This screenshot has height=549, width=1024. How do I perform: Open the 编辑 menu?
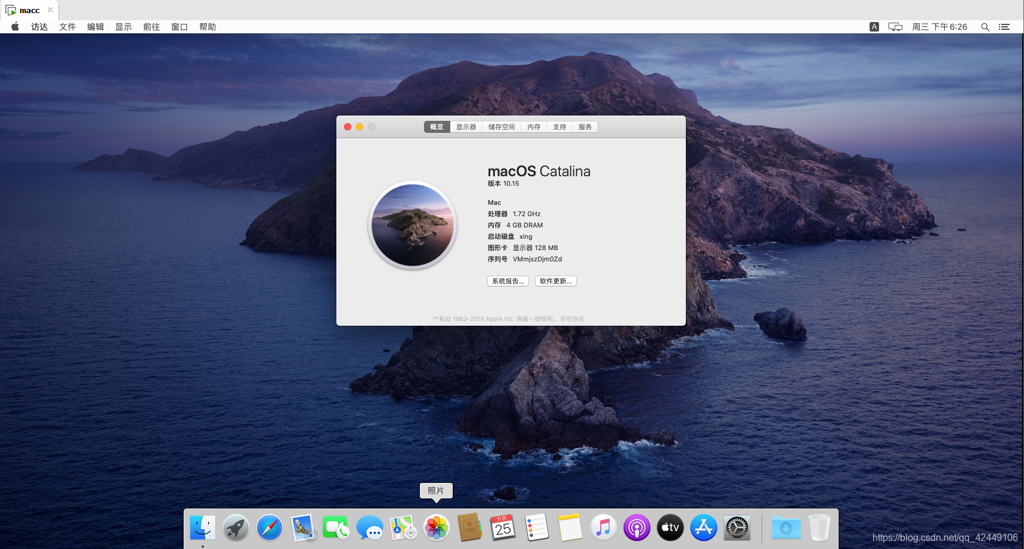click(95, 27)
